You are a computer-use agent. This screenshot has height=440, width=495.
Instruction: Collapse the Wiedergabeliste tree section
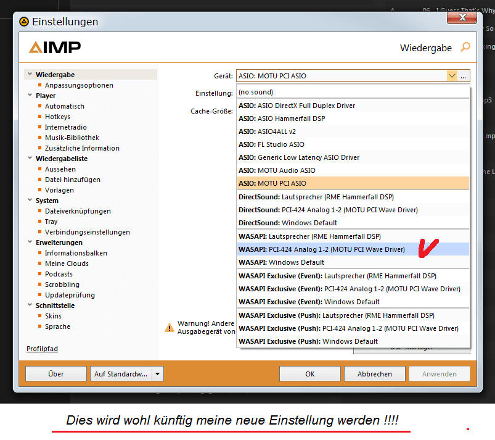[30, 158]
